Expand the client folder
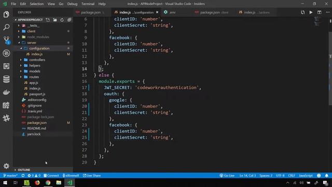Screen dimensions: 332x187 (x=19, y=31)
